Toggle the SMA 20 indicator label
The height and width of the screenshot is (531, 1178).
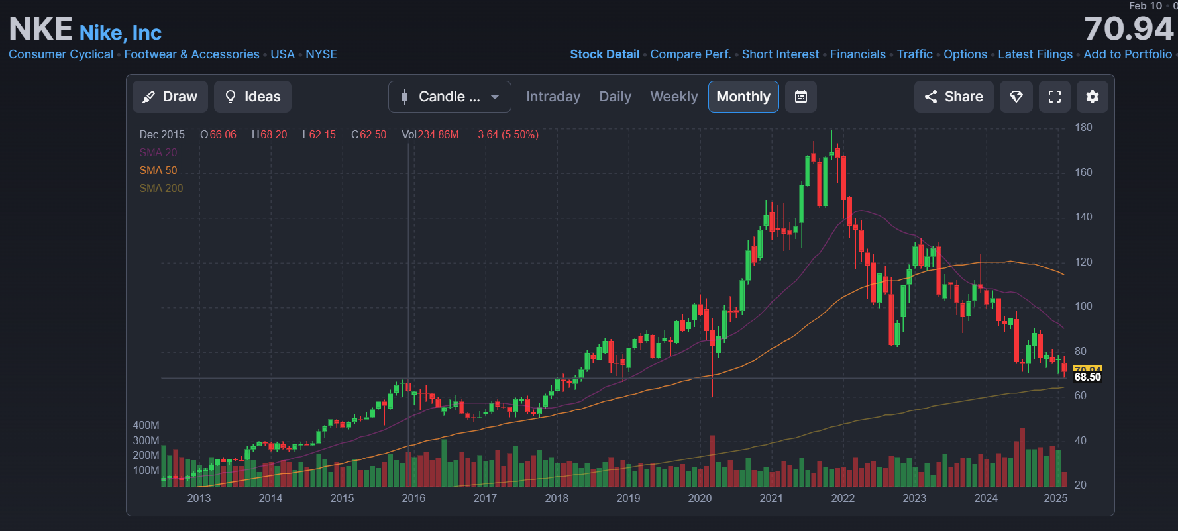[x=158, y=152]
